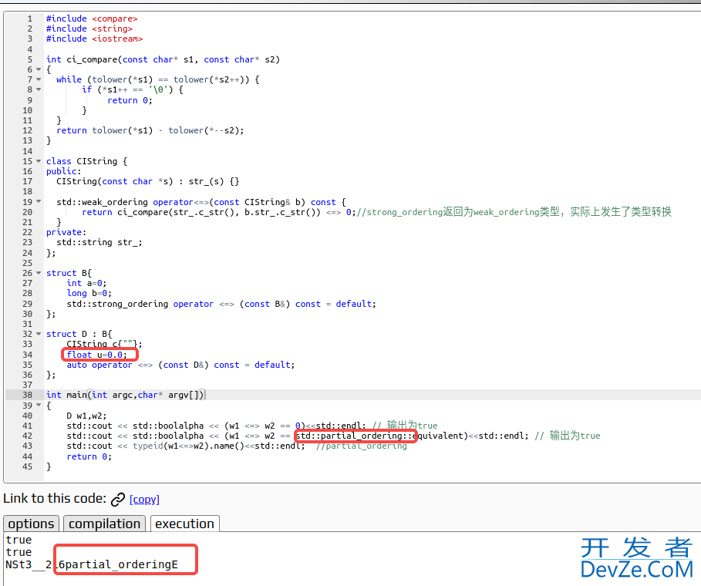Collapse the while loop fold at line 7
701x586 pixels.
click(39, 79)
